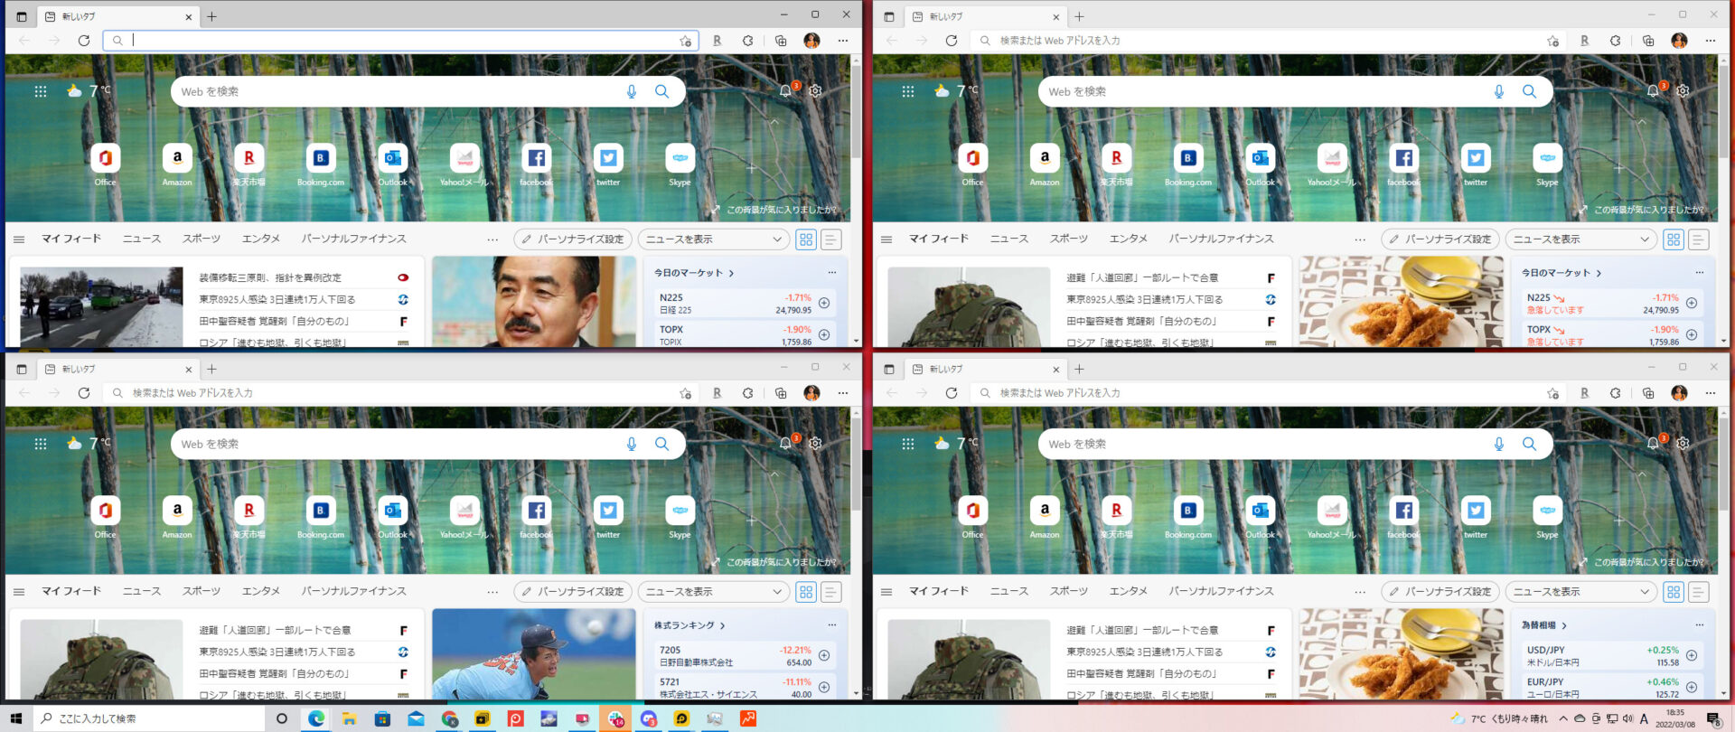Select マイフィード tab in top-left window

tap(71, 239)
